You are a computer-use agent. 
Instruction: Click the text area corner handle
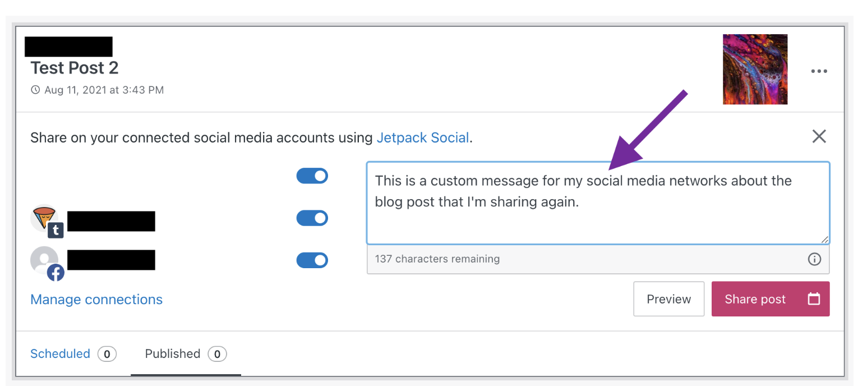(824, 239)
